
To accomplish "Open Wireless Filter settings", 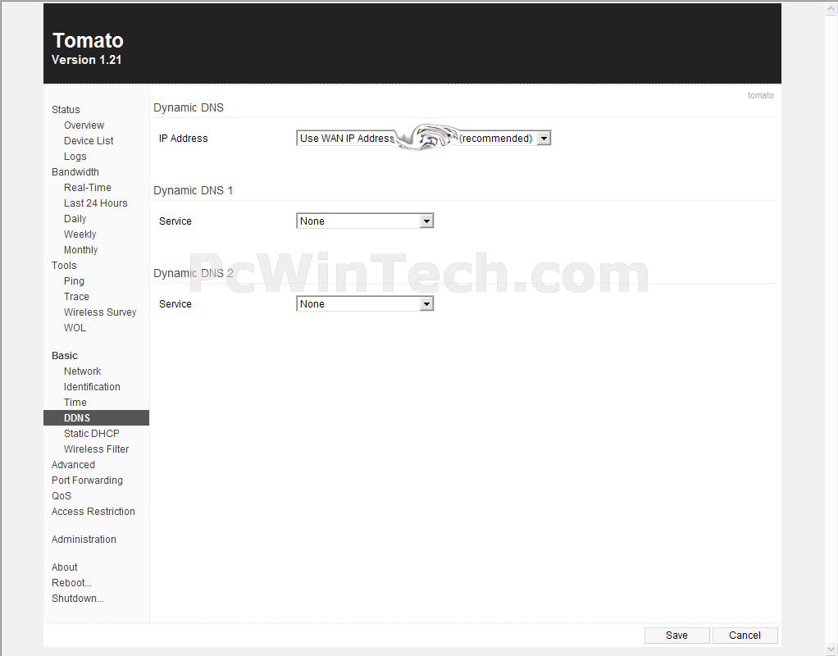I will [x=96, y=449].
